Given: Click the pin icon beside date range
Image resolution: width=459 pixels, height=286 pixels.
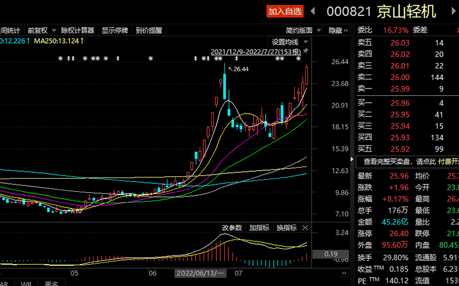Looking at the screenshot, I should [x=306, y=52].
